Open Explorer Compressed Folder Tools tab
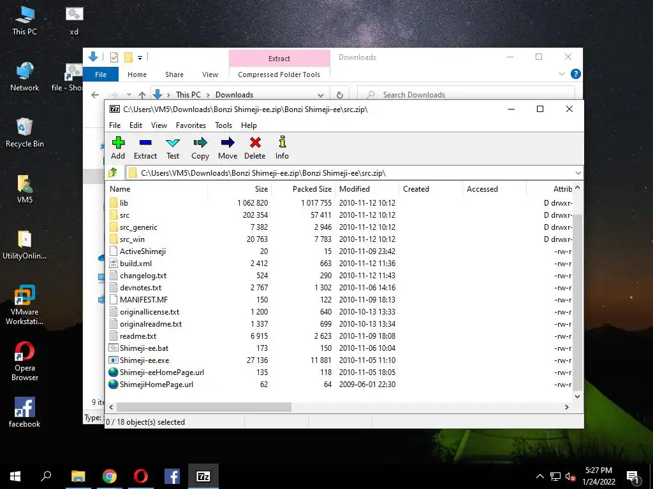The image size is (653, 489). click(279, 74)
